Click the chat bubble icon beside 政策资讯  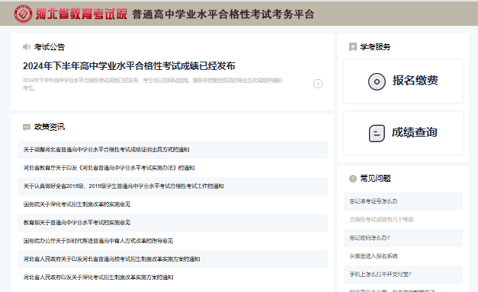pos(27,127)
